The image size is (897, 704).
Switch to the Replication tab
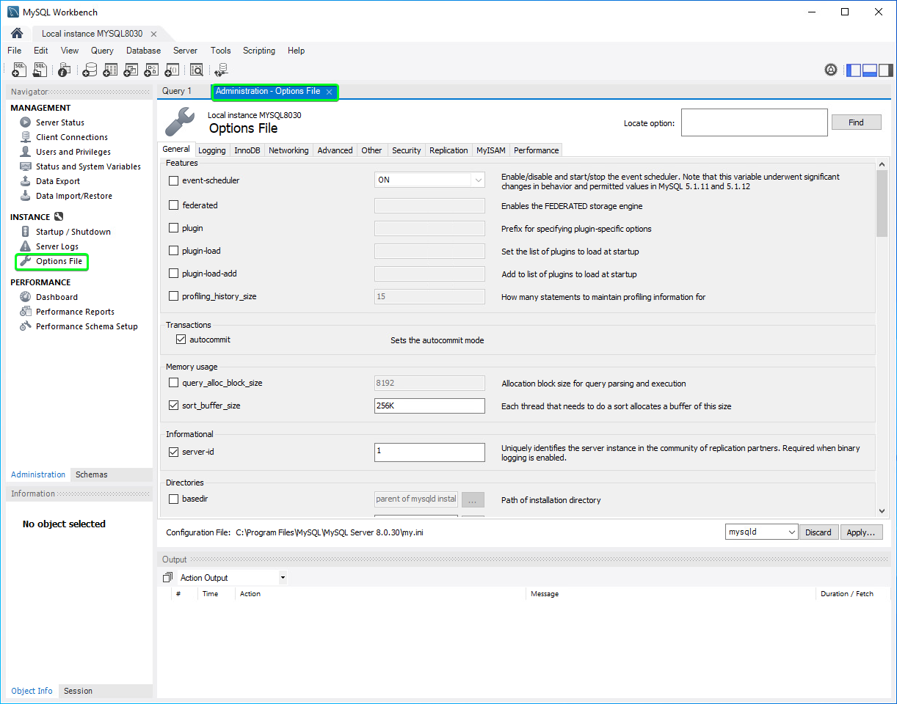[448, 150]
